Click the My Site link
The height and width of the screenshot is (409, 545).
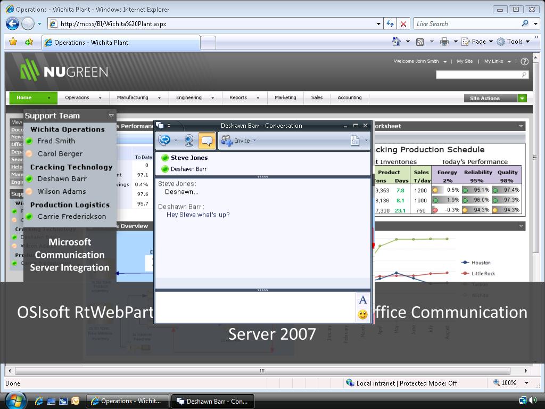click(465, 61)
